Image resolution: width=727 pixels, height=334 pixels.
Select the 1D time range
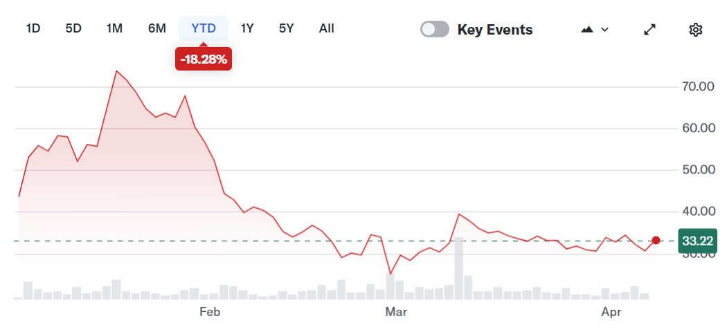33,28
